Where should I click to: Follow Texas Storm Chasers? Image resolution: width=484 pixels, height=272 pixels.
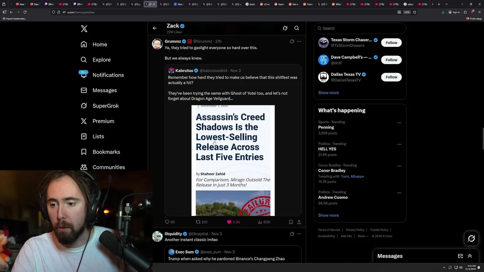(391, 43)
